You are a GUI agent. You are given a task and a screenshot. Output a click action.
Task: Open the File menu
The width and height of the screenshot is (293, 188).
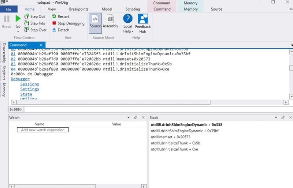[x=8, y=10]
